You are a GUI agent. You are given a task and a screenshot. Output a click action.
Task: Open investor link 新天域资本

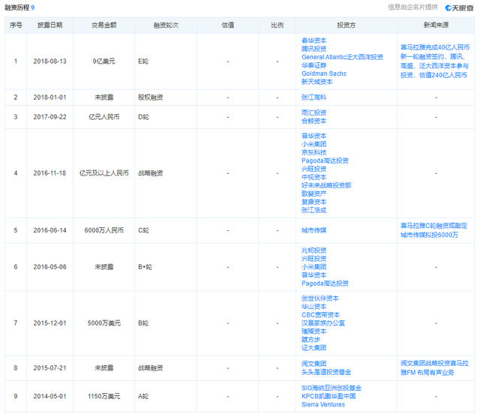click(x=316, y=82)
